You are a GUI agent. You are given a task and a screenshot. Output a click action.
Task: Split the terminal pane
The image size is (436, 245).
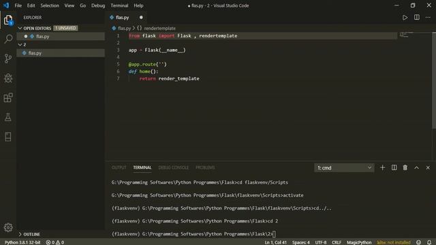[x=394, y=168]
